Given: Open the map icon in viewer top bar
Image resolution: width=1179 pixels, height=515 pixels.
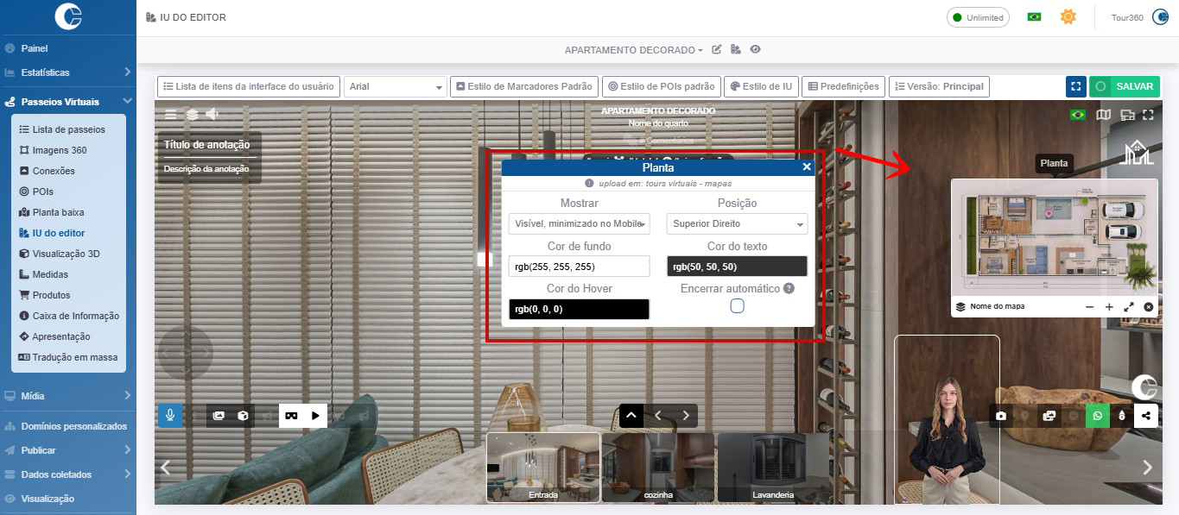Looking at the screenshot, I should [1103, 115].
